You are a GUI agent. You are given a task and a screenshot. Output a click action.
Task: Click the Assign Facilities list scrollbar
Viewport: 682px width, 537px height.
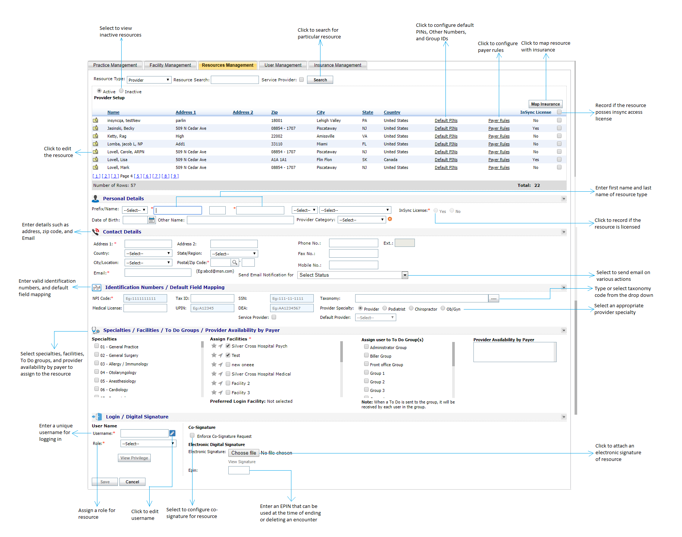[x=341, y=352]
